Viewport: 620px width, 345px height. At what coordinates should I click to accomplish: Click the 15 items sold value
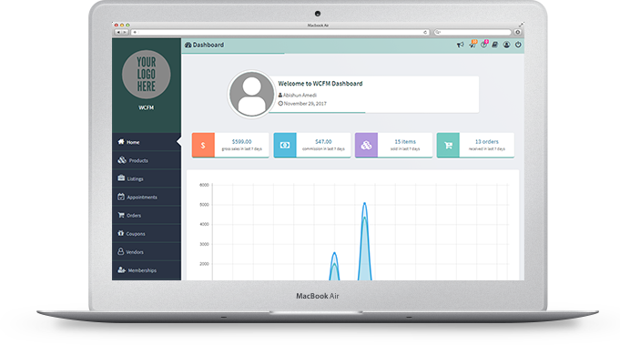(x=405, y=141)
